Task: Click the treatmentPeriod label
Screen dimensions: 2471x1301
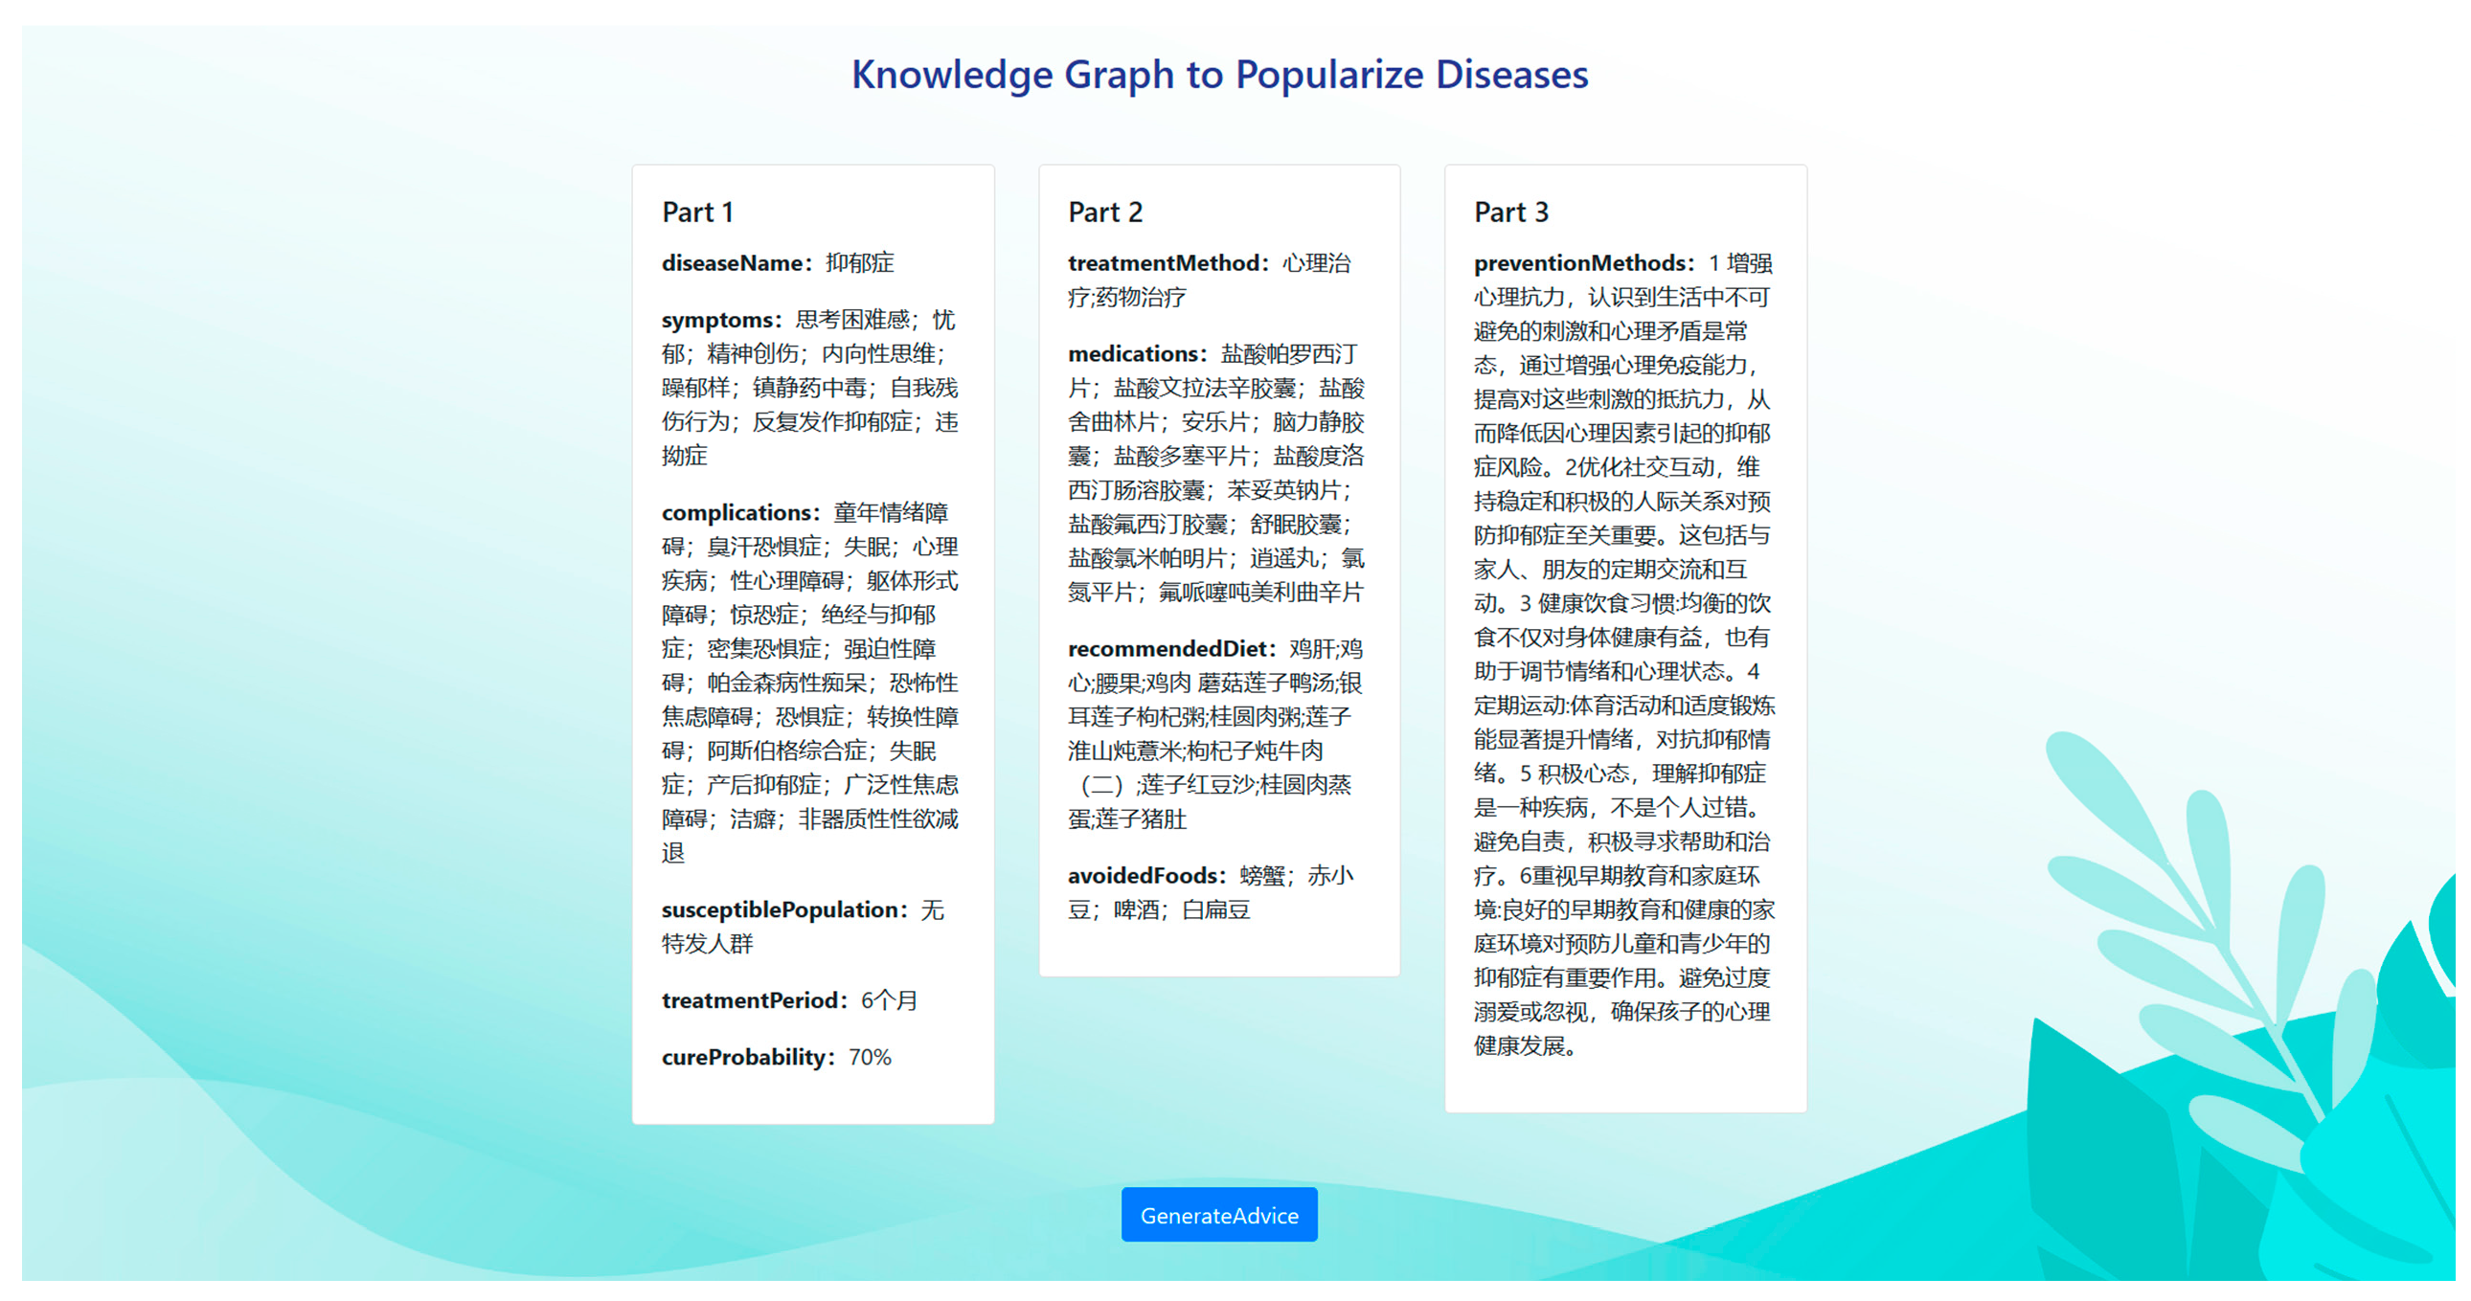Action: pyautogui.click(x=753, y=1000)
